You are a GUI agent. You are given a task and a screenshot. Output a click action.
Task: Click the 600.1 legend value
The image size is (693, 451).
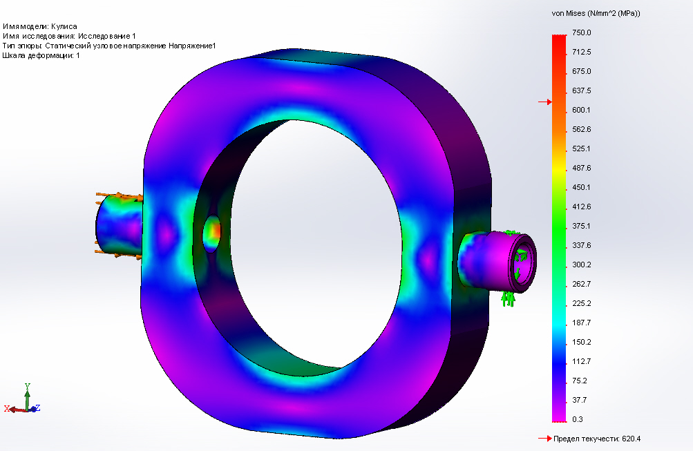point(581,110)
